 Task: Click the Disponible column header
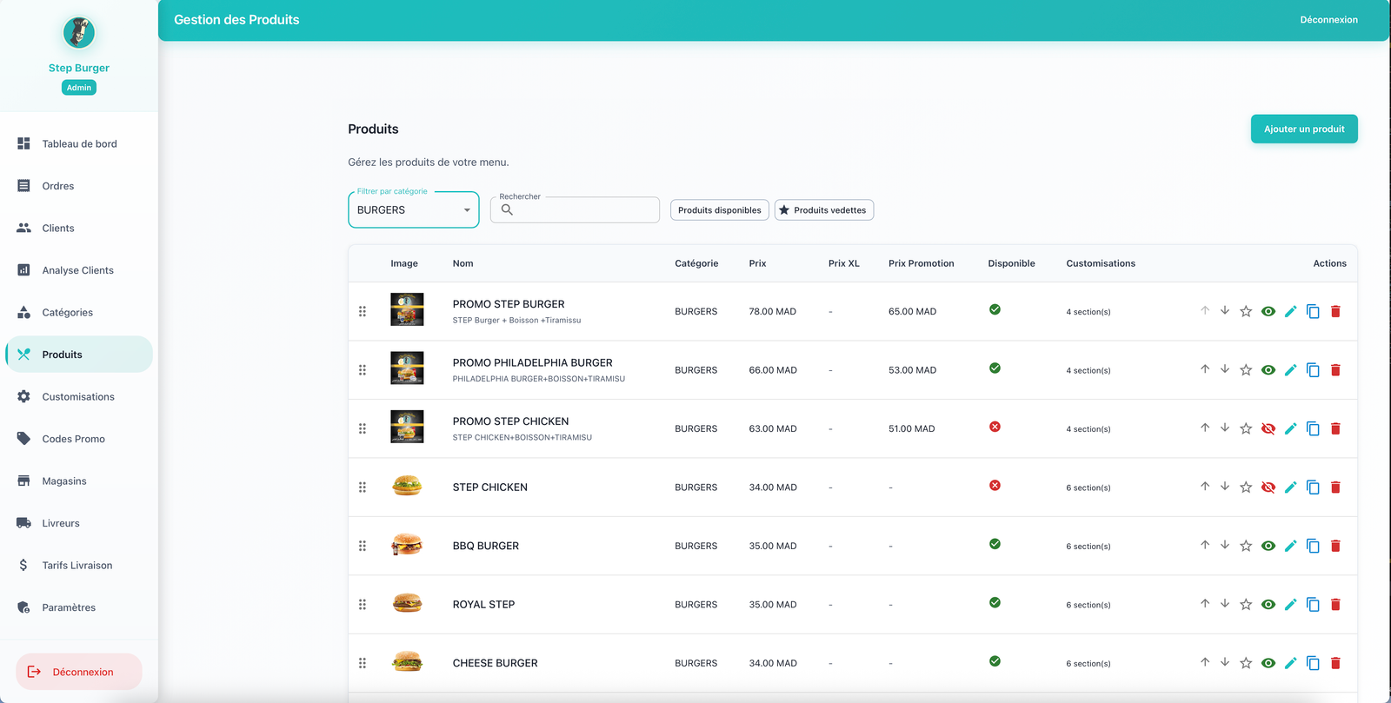[1011, 263]
